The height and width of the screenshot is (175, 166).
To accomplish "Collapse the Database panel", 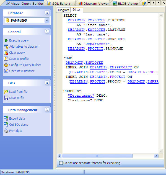I will [47, 13].
